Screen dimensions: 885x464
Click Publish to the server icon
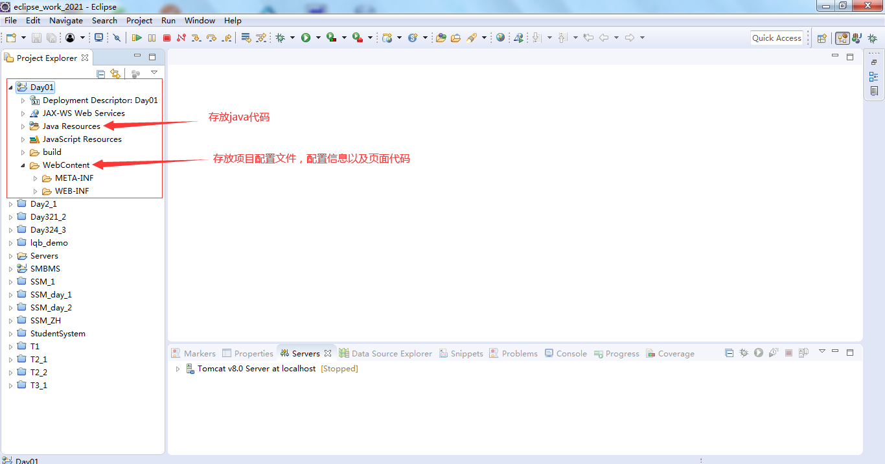tap(803, 353)
